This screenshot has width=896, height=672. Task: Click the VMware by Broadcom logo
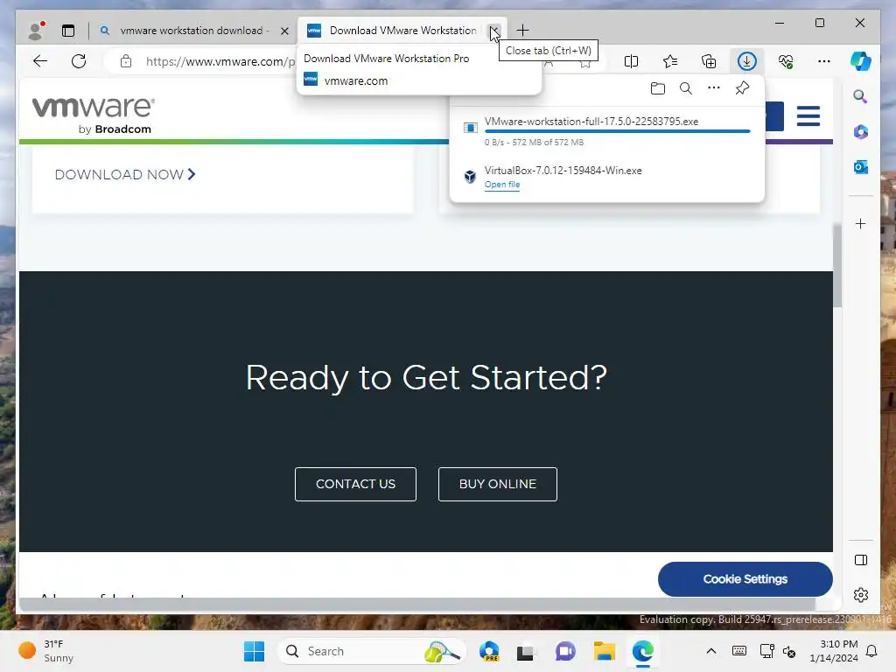93,115
